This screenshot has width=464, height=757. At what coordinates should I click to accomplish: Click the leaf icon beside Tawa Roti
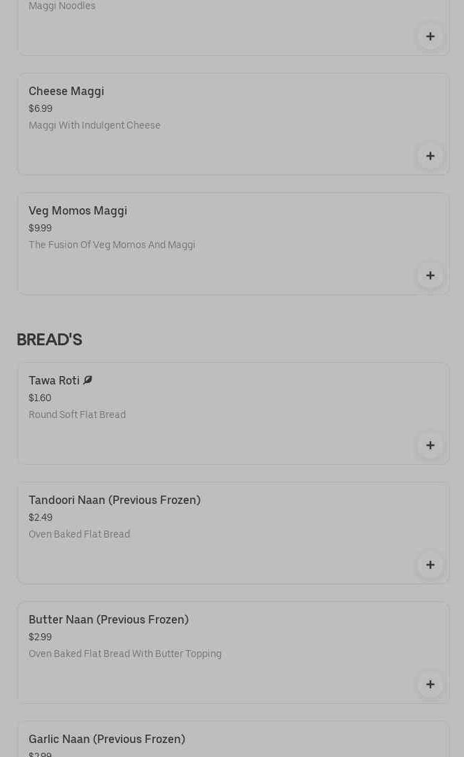point(87,380)
